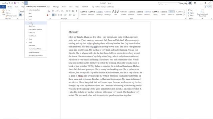Click the Decrease Indent icon
Screen dimensions: 213x119
[x=67, y=11]
